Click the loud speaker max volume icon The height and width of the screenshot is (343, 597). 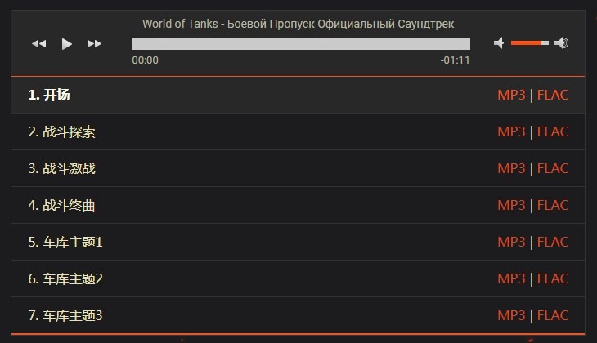tap(561, 43)
